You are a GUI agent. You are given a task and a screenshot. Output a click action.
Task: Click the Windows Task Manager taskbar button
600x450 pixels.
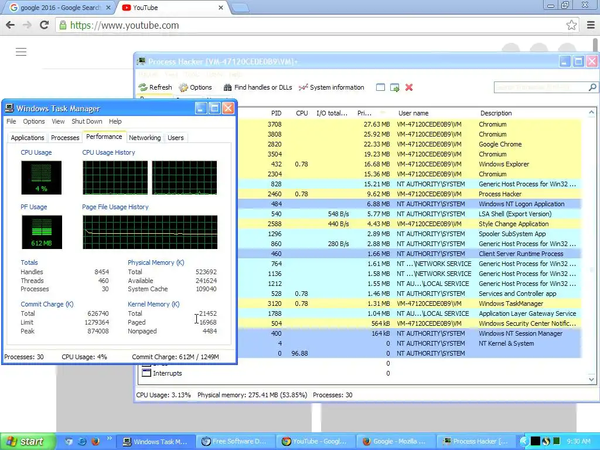tap(155, 441)
